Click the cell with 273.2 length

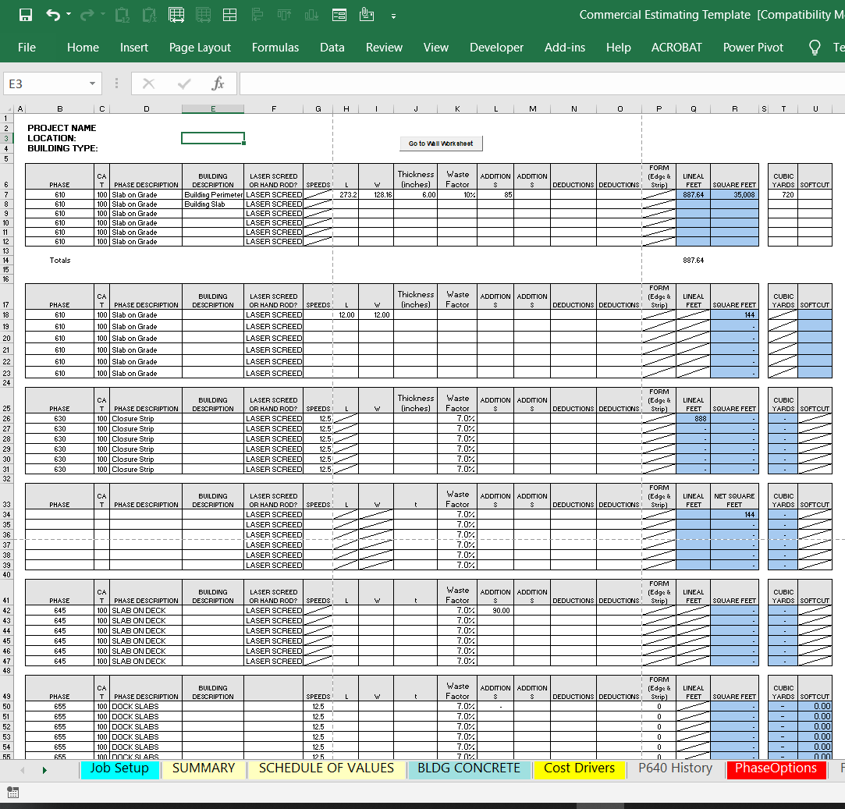(x=346, y=194)
